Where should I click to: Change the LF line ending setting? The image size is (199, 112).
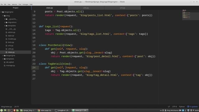pos(169,107)
